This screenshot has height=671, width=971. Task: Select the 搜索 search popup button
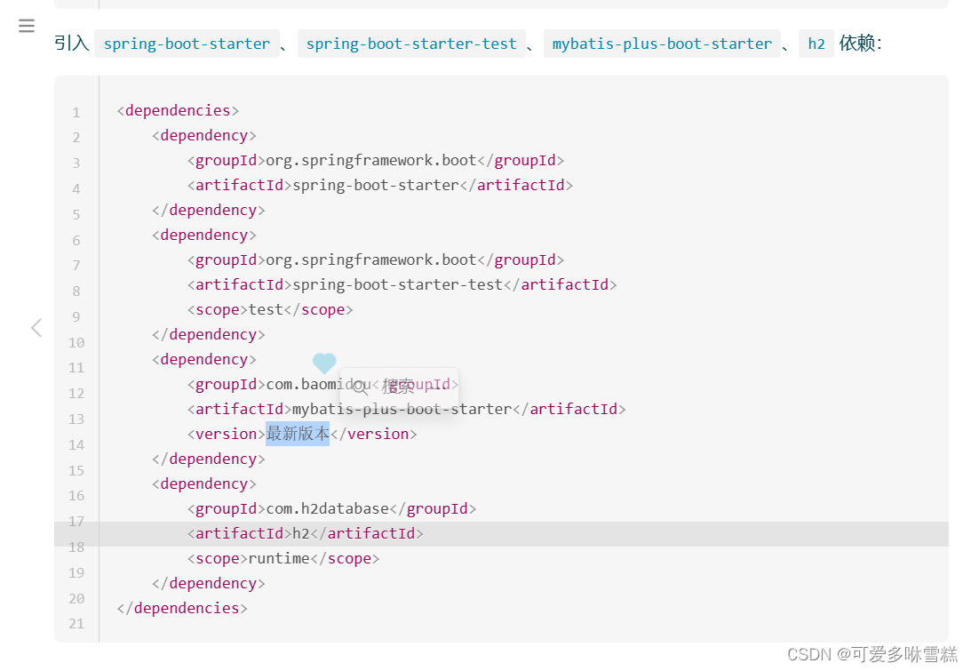pos(399,385)
